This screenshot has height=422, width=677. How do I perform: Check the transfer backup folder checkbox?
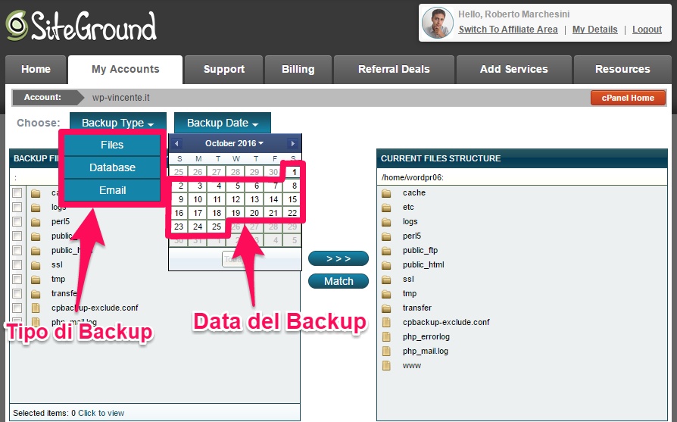tap(17, 294)
